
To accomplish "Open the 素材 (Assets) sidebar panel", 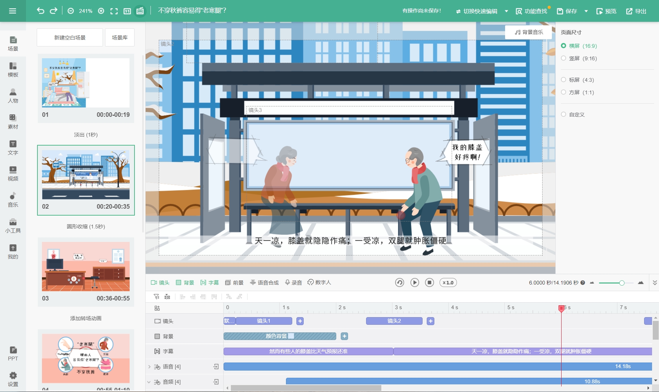I will coord(13,122).
